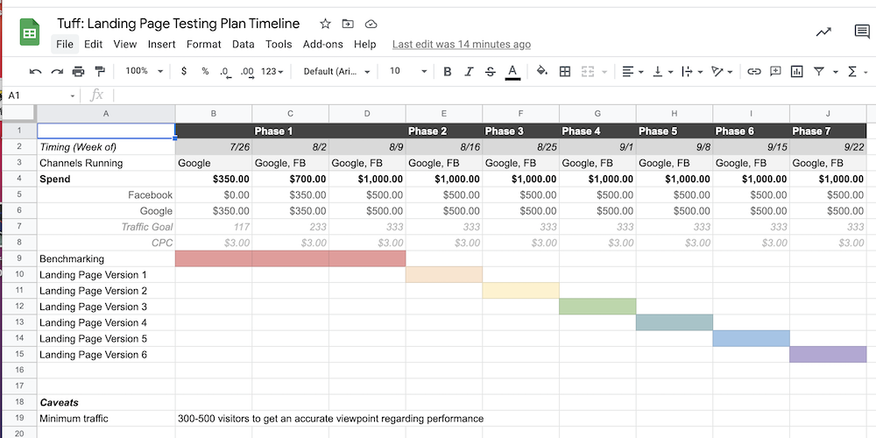Open 'Last edit was 14 minutes ago' link
Viewport: 876px width, 438px height.
[462, 44]
